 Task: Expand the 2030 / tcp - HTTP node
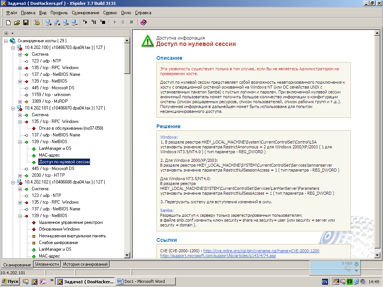(20, 175)
